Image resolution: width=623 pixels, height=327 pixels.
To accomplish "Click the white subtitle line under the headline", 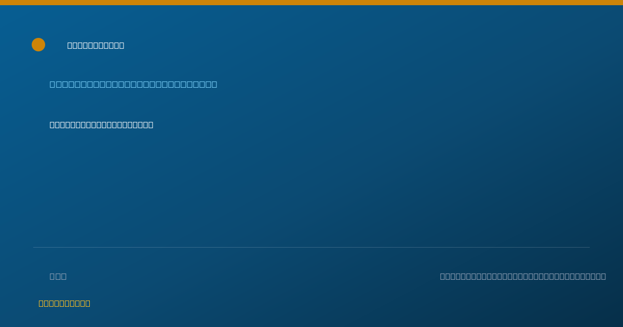I will coord(101,125).
